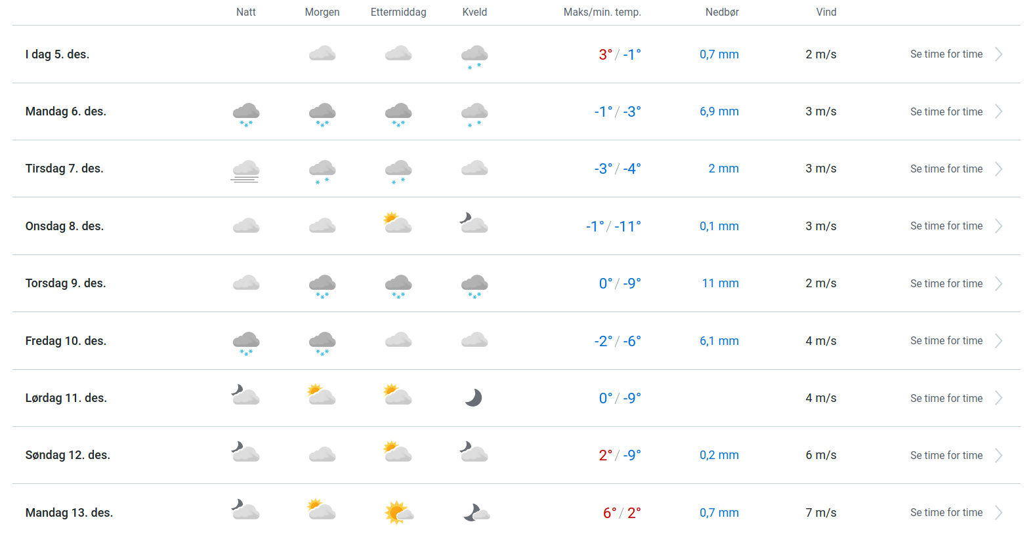
Task: Open 'Se time for time' for Mandag 6. des.
Action: coord(946,112)
